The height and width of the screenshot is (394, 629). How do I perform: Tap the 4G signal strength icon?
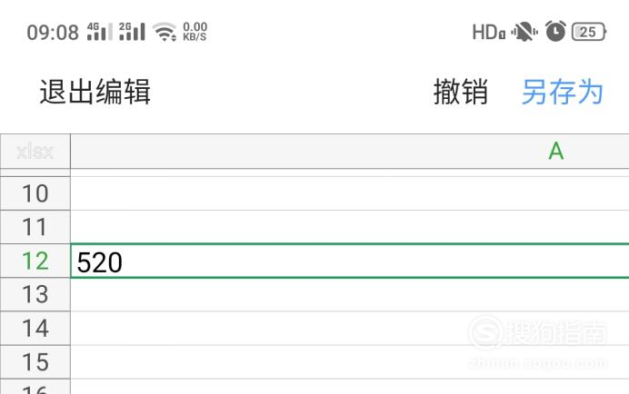[100, 32]
